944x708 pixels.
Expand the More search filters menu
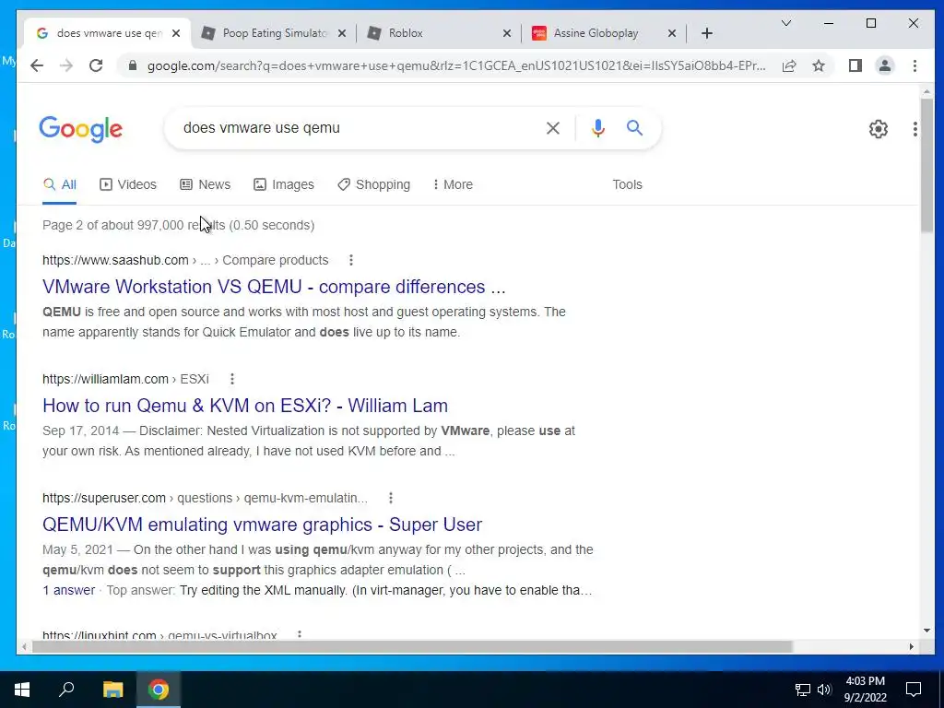(453, 184)
